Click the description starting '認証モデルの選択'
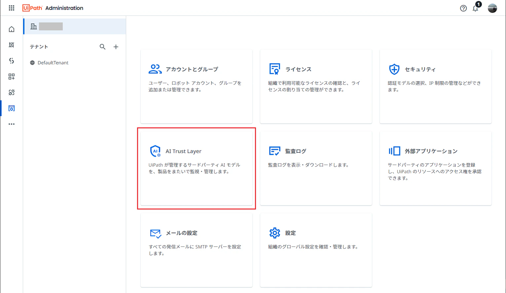The image size is (506, 293). tap(434, 86)
